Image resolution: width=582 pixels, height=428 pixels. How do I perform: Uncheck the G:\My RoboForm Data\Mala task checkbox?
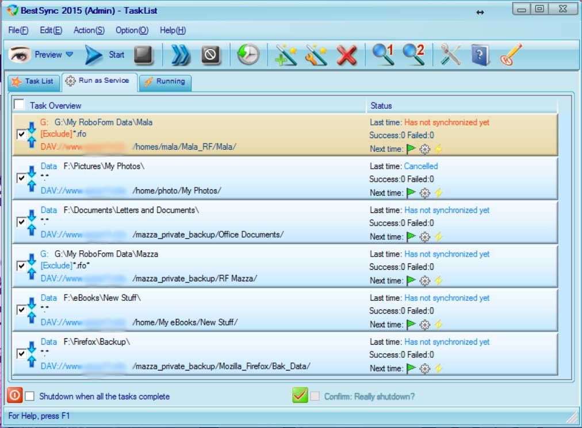(x=21, y=134)
